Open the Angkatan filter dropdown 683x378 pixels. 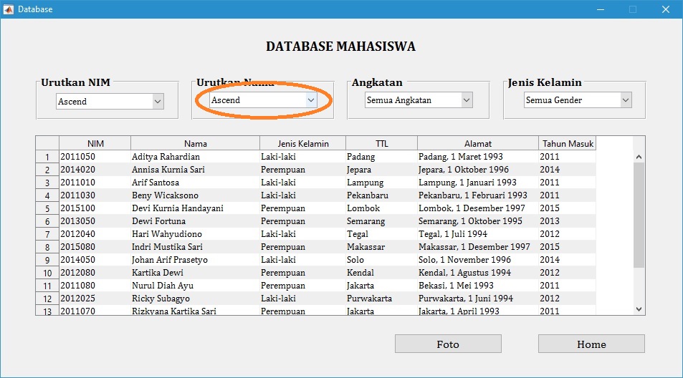pyautogui.click(x=418, y=100)
